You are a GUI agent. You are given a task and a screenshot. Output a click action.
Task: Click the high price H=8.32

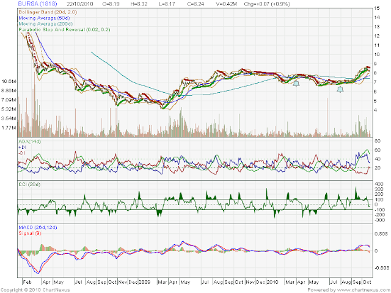139,4
